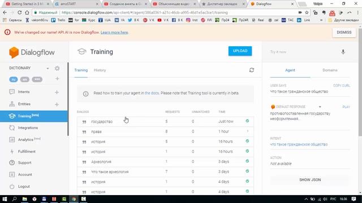The width and height of the screenshot is (362, 203).
Task: Open 'Learn more here' link
Action: coord(114,33)
